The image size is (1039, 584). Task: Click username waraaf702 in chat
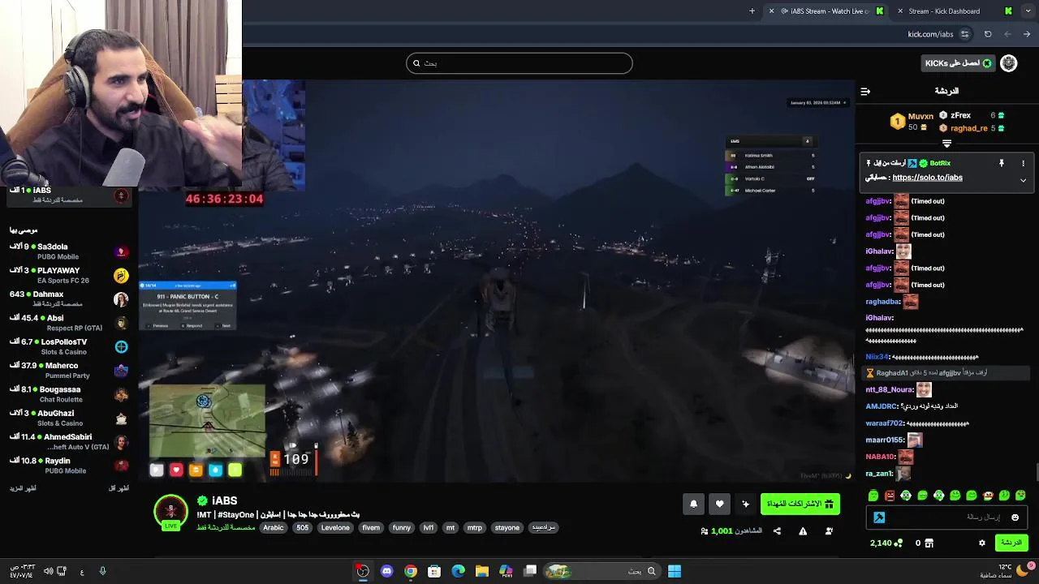tap(885, 423)
